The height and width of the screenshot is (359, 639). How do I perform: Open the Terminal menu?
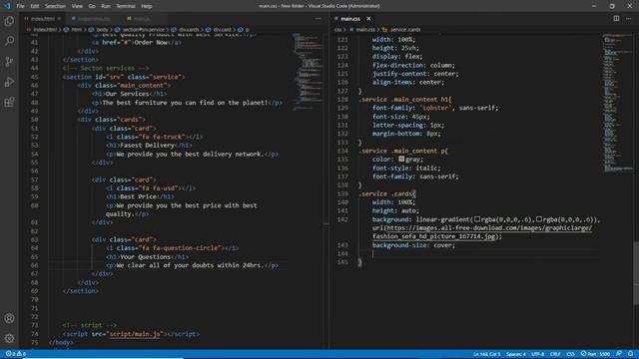click(126, 6)
